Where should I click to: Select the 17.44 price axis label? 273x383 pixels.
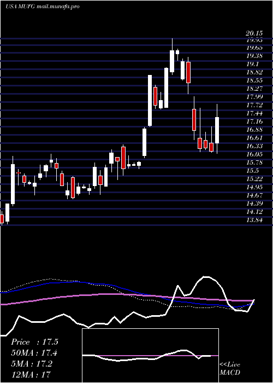(254, 113)
